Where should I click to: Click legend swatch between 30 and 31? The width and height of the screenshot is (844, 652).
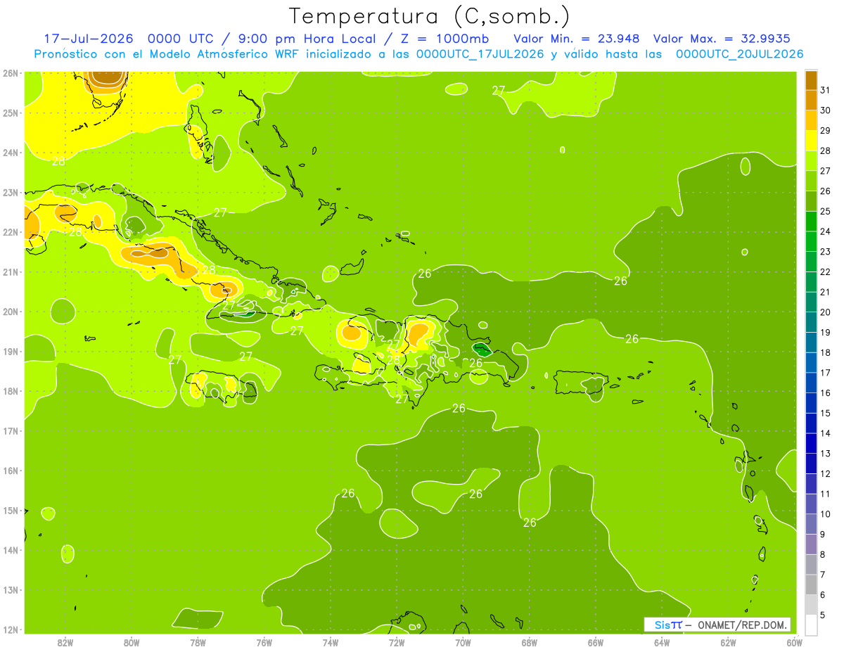coord(811,100)
